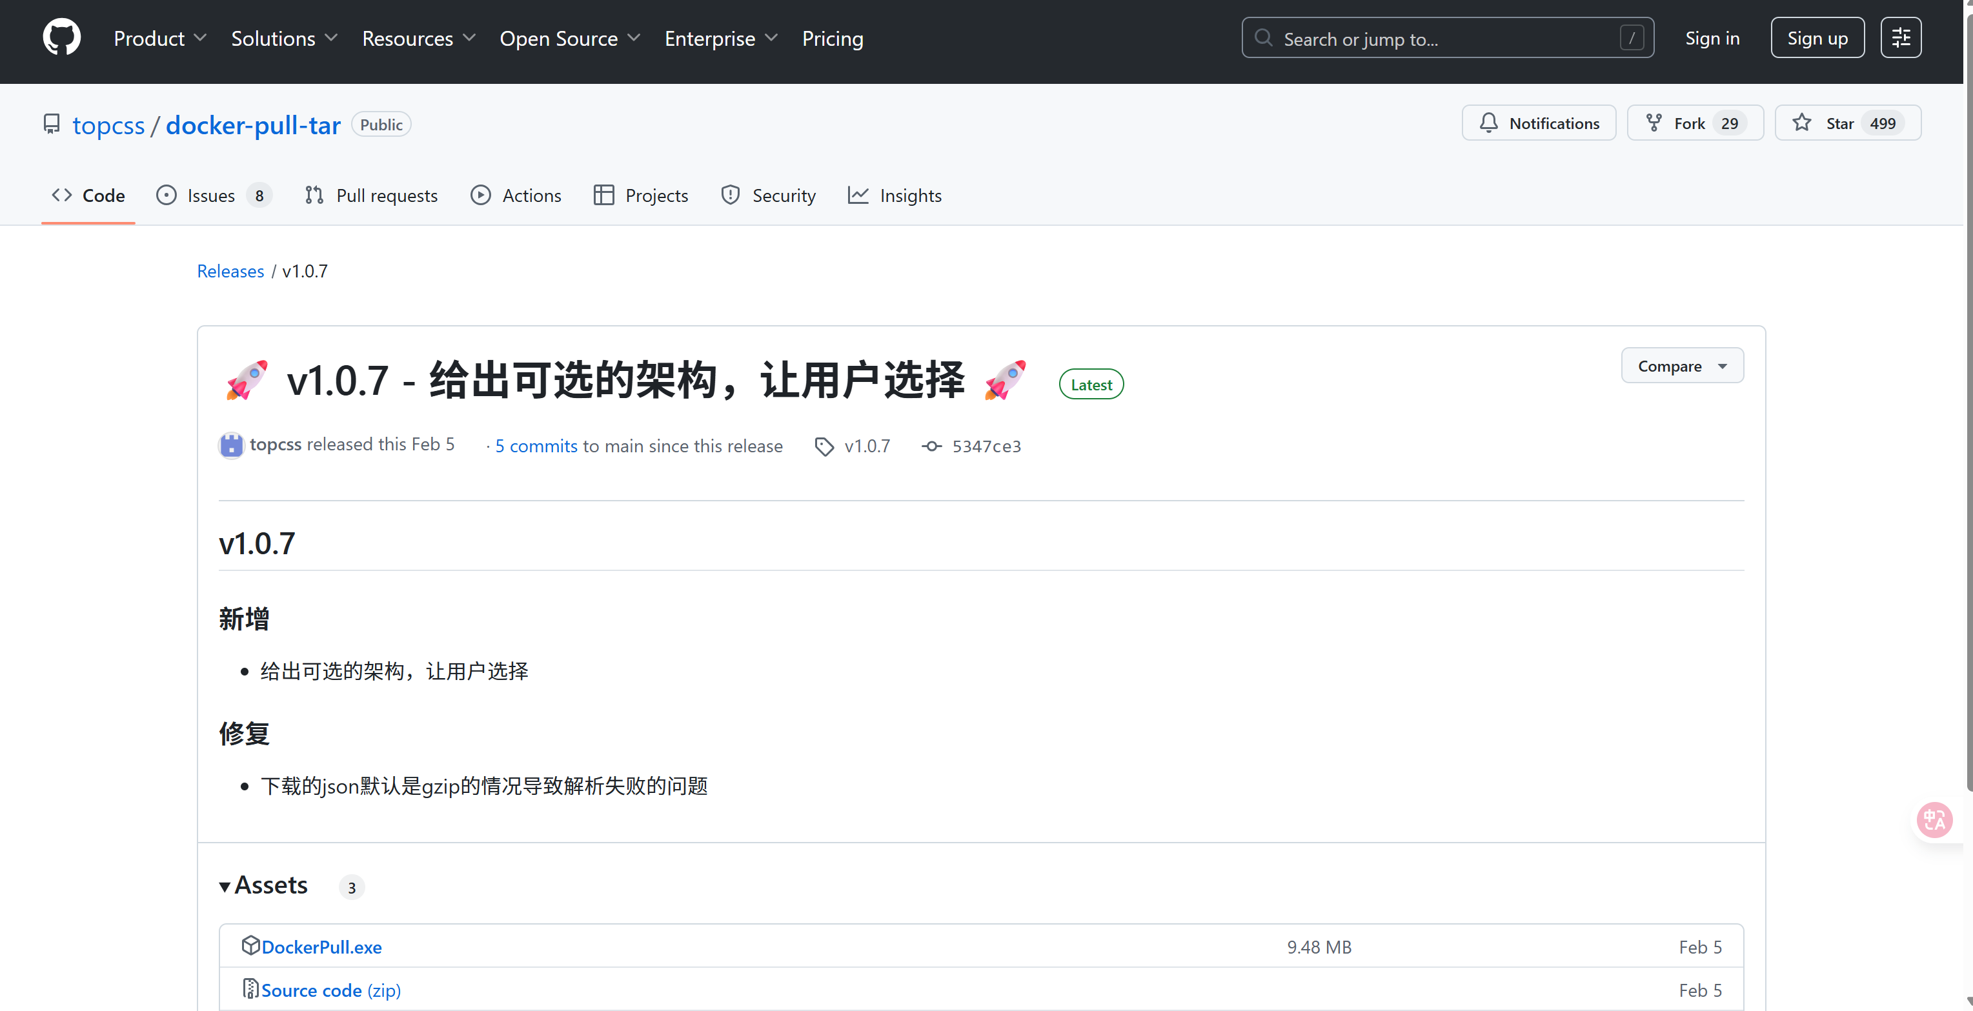Download DockerPull.exe asset
The image size is (1973, 1011).
[x=321, y=947]
